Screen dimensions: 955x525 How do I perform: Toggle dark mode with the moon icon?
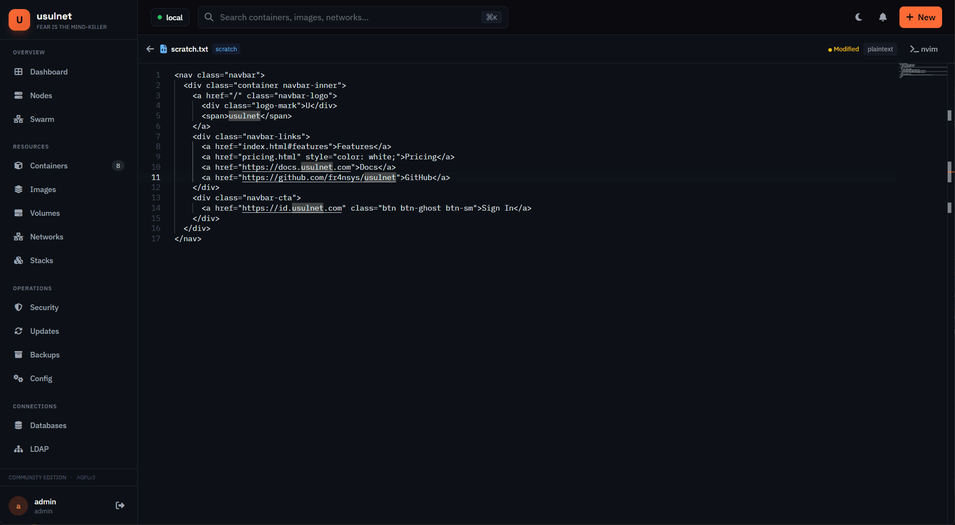(x=859, y=17)
